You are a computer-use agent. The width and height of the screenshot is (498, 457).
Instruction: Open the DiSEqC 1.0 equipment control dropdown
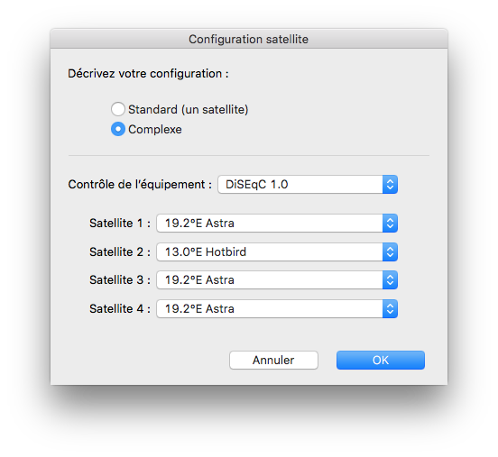coord(308,185)
